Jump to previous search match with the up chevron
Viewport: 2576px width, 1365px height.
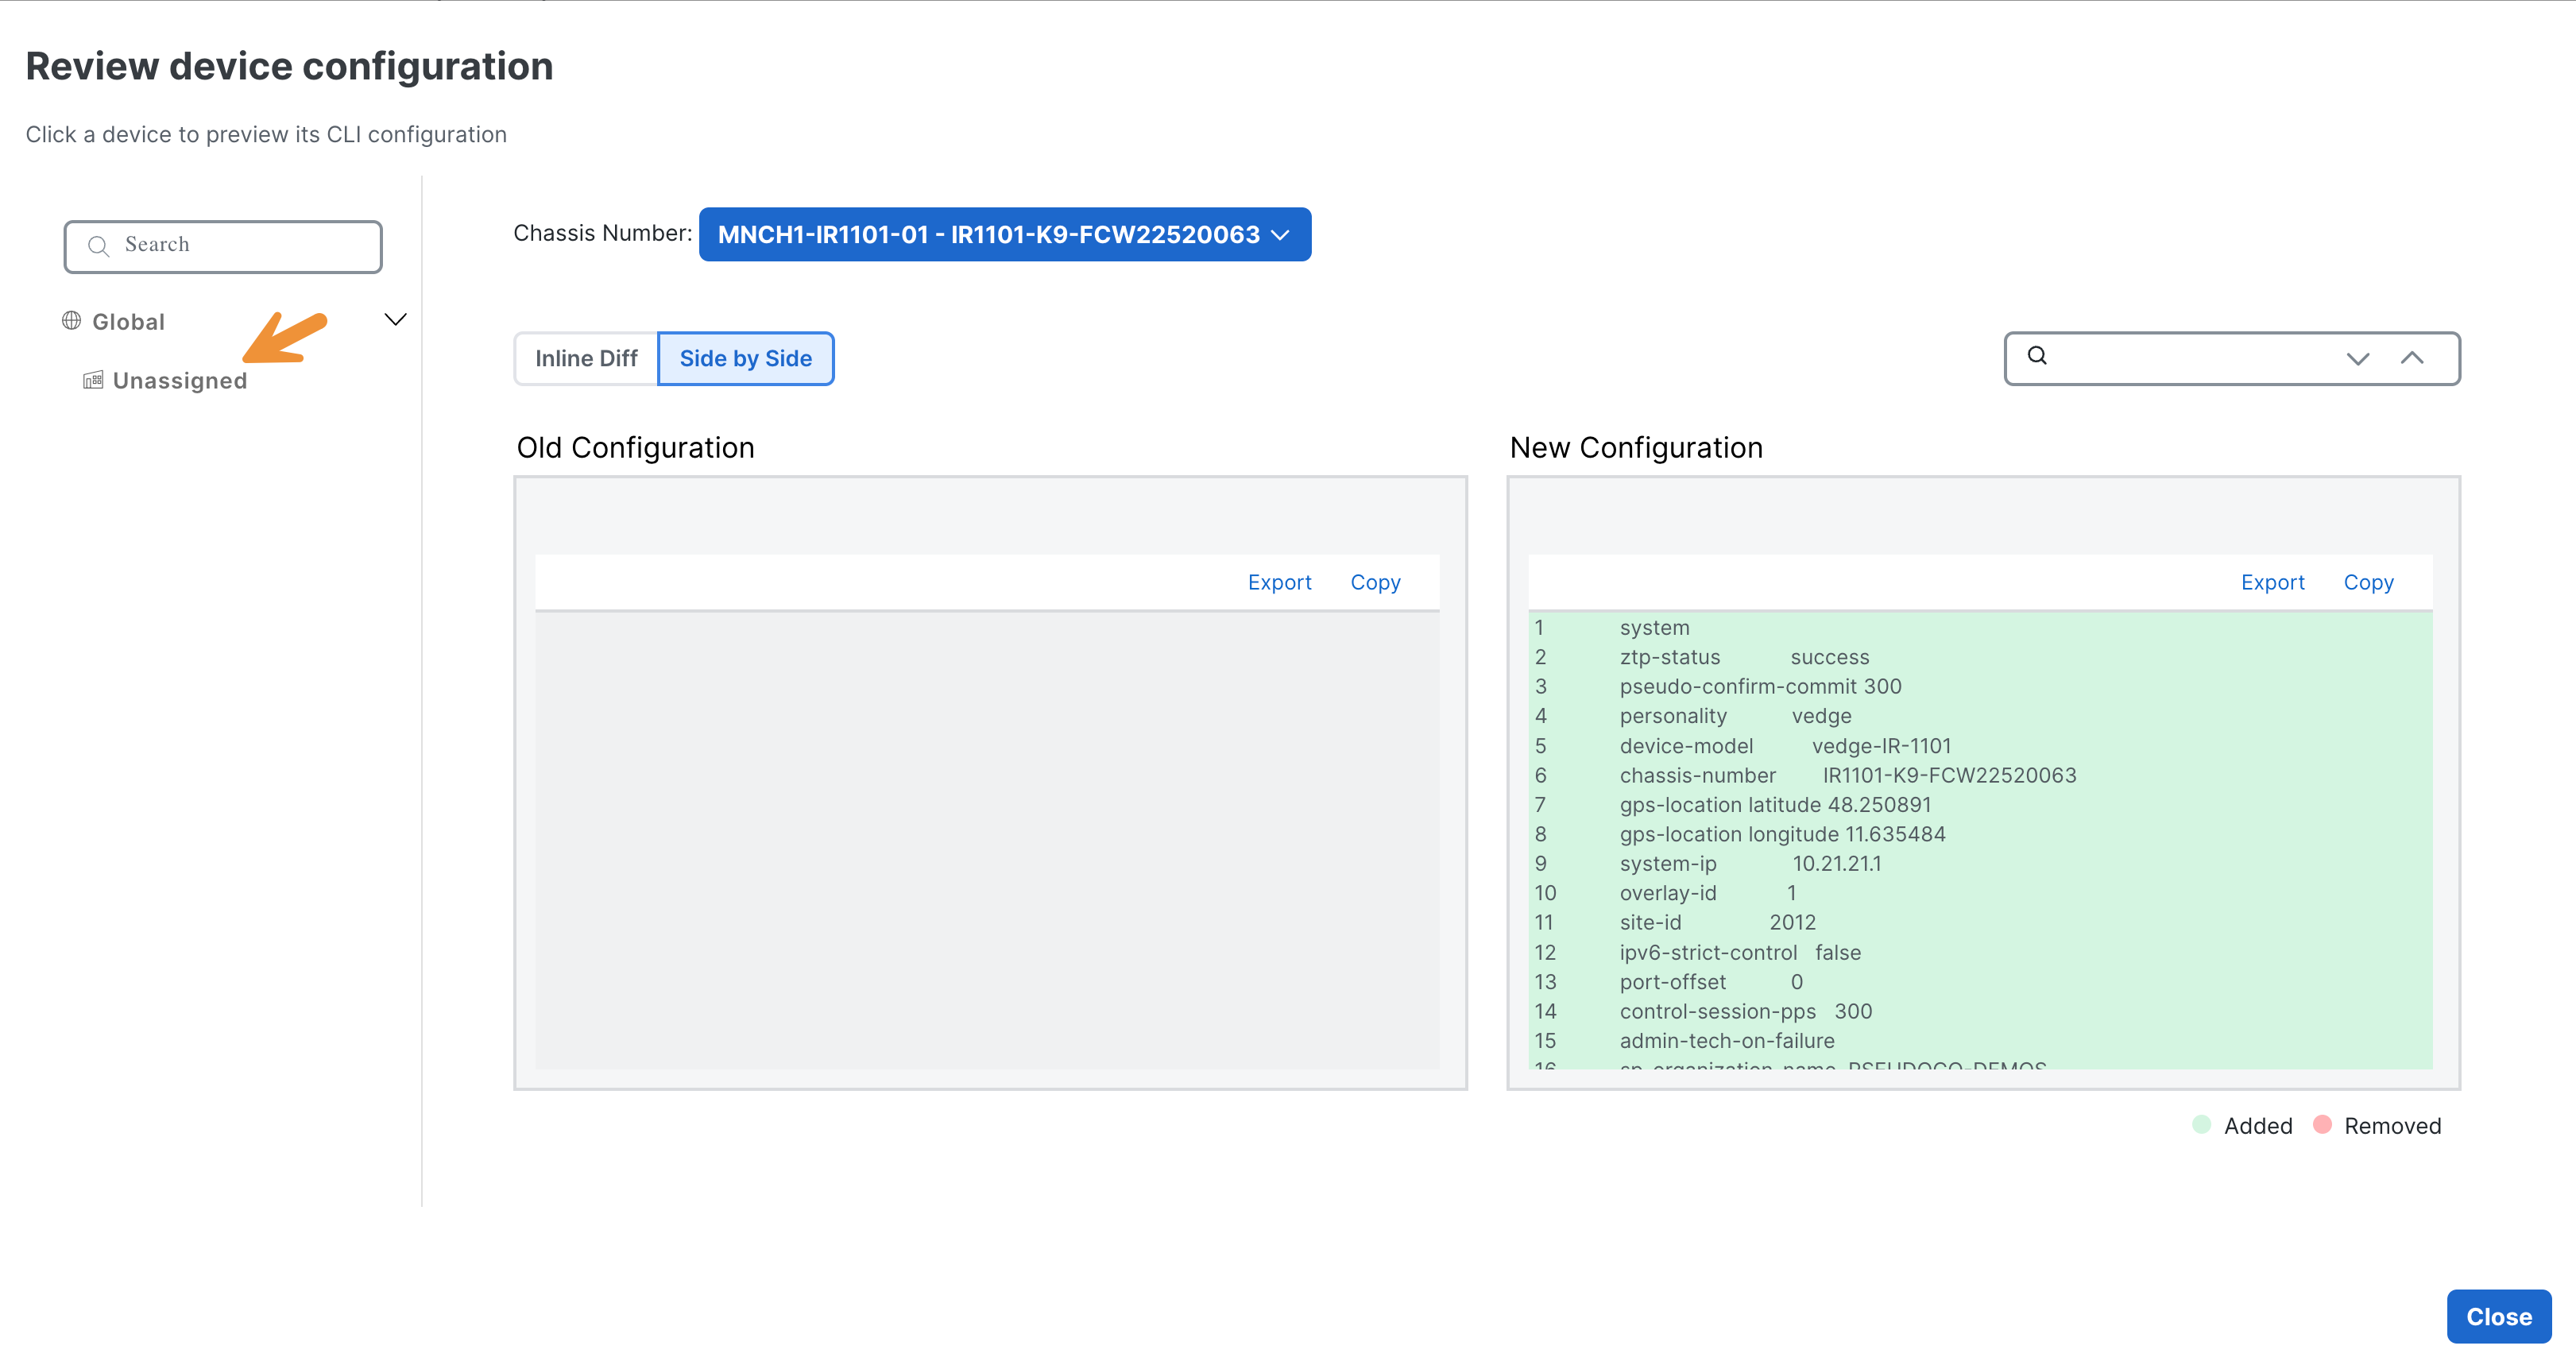coord(2411,357)
